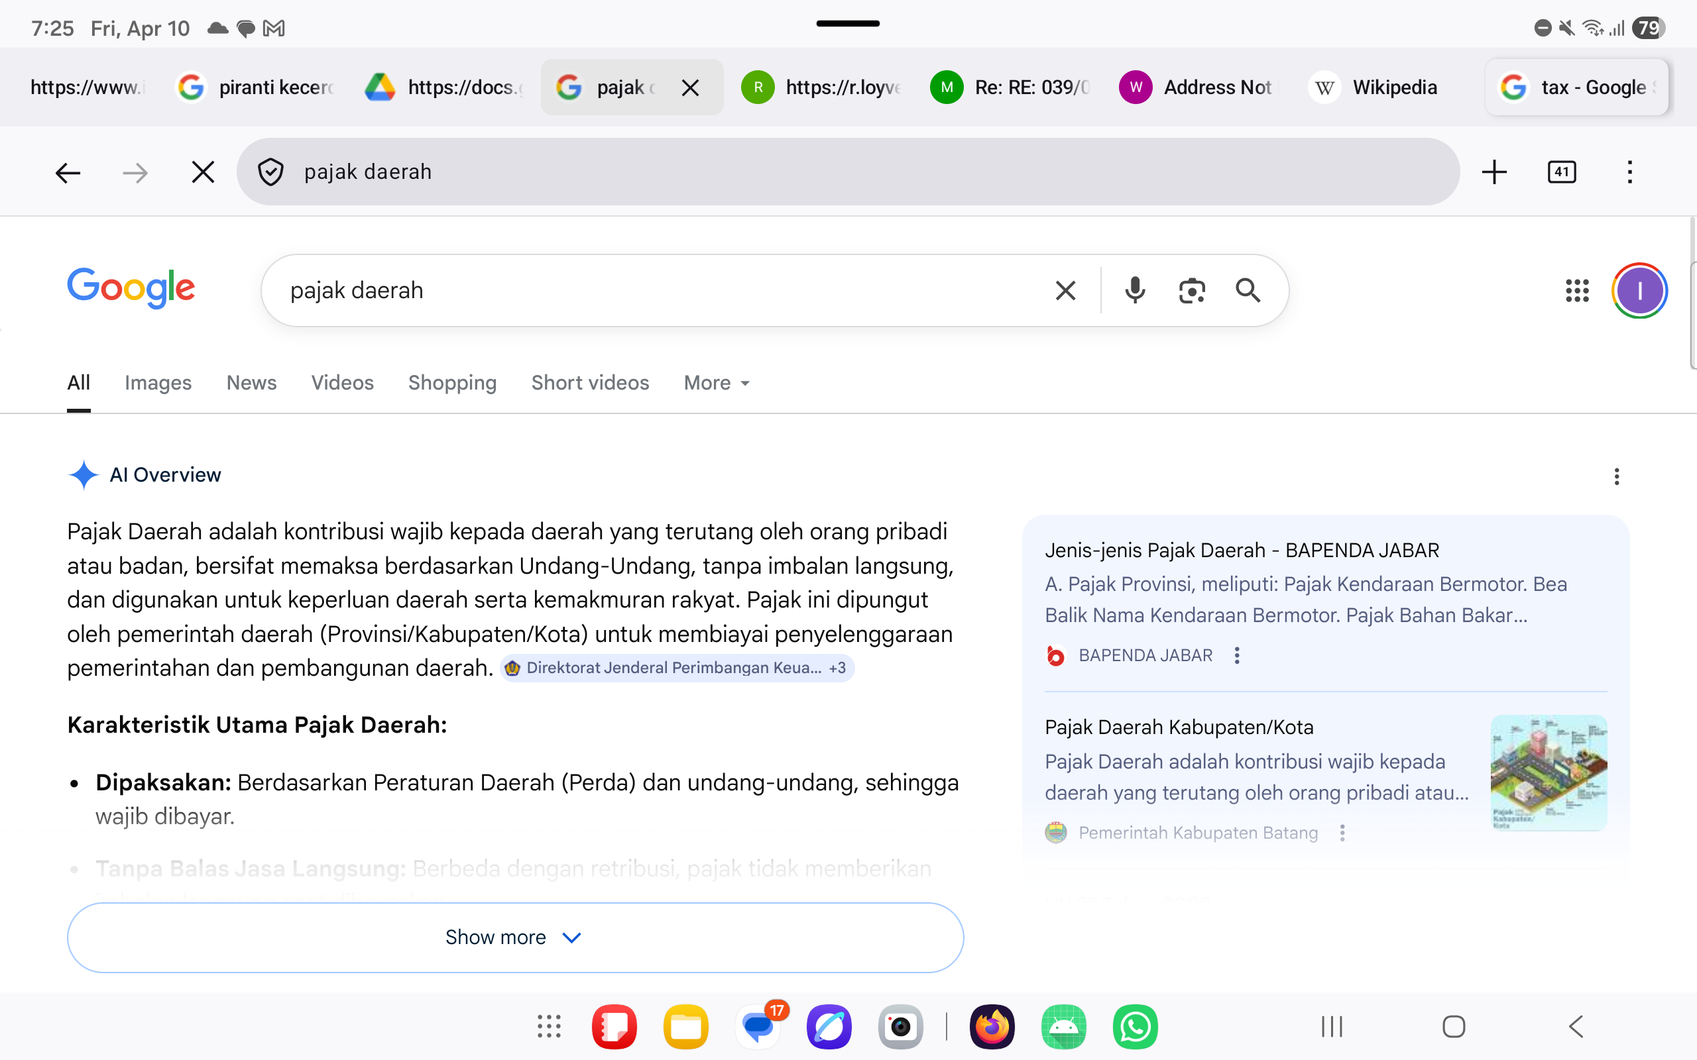Click the Pajak Daerah result thumbnail image
The image size is (1697, 1060).
1547,772
